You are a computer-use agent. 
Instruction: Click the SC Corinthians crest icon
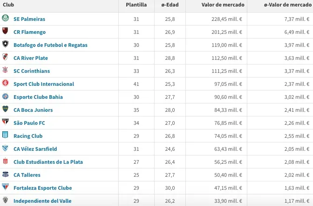coord(5,71)
